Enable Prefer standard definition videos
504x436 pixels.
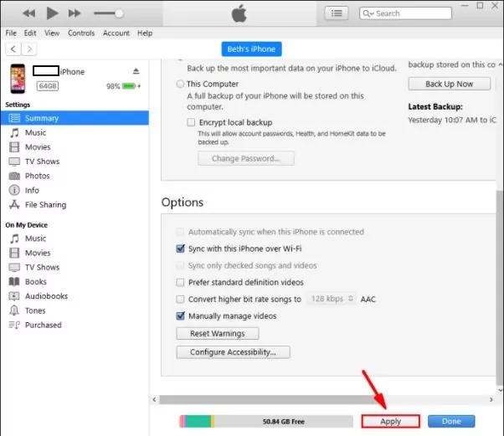181,282
